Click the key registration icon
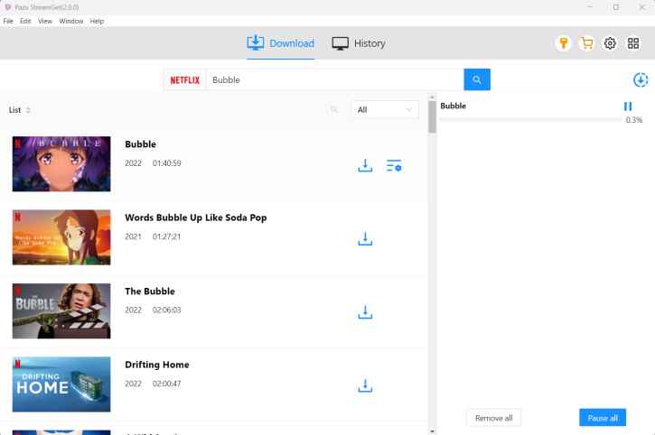Viewport: 655px width, 435px height. [563, 43]
